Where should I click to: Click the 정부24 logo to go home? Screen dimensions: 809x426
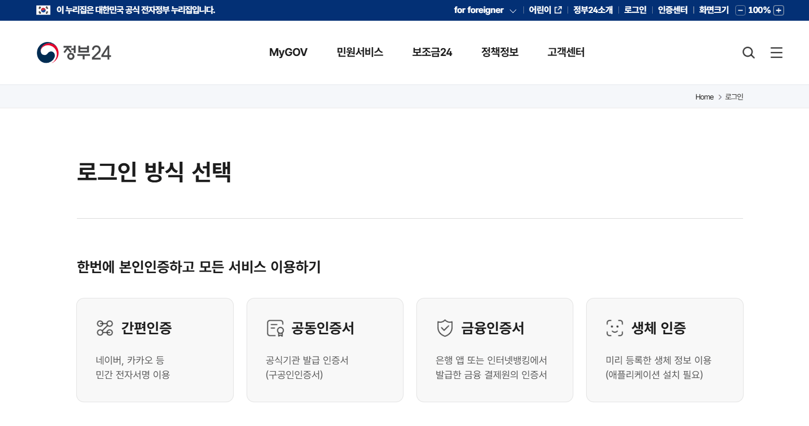[73, 52]
